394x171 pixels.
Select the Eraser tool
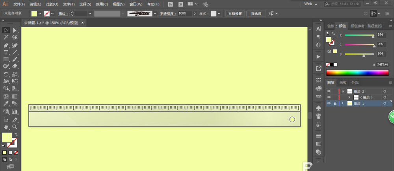[x=15, y=66]
